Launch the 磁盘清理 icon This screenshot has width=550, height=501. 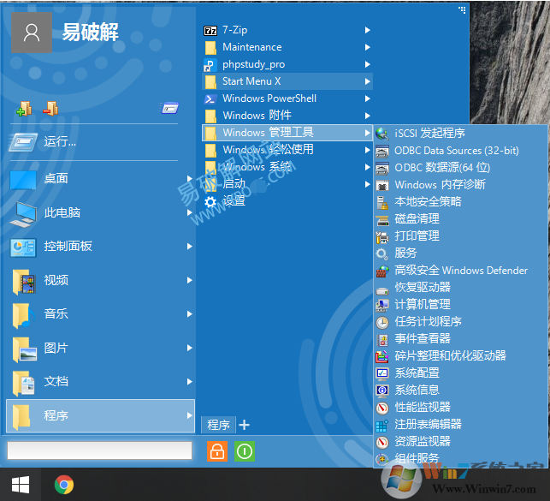pyautogui.click(x=382, y=219)
